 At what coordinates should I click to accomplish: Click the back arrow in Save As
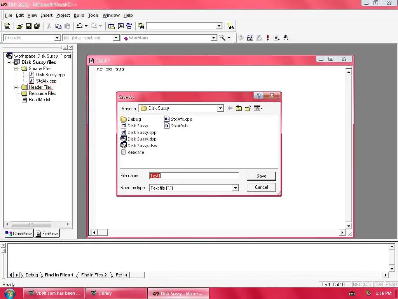230,108
